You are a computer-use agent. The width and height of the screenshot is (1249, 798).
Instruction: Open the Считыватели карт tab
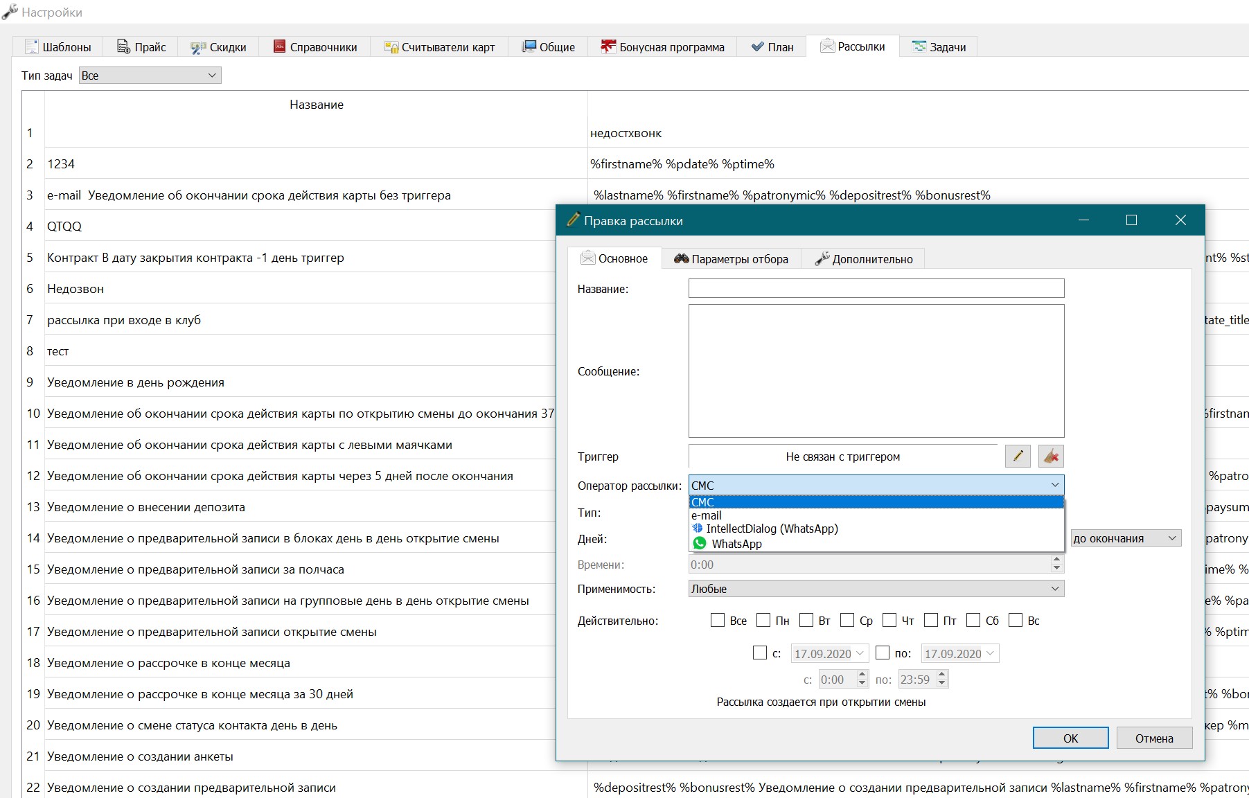coord(440,47)
